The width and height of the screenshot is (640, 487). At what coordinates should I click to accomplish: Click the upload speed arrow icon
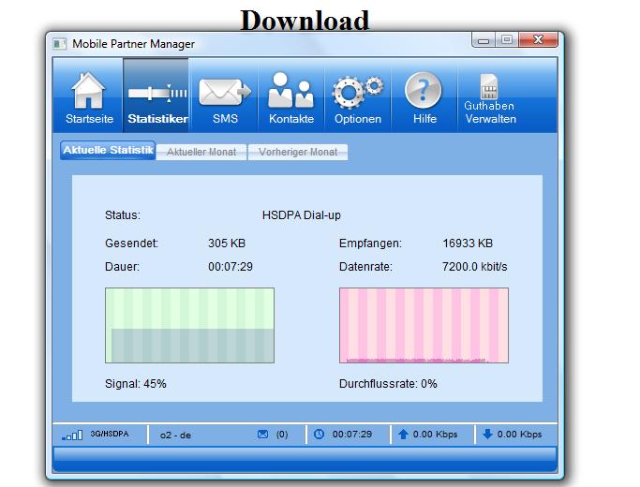403,435
